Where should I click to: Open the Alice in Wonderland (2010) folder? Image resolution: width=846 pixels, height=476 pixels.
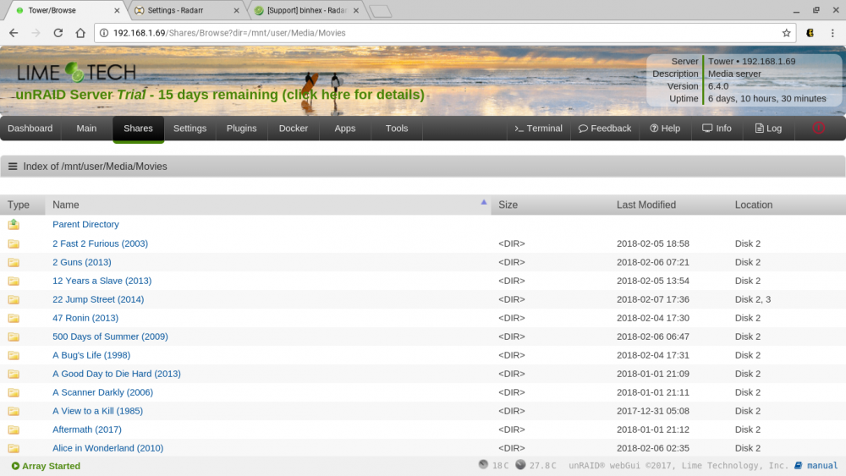[108, 448]
